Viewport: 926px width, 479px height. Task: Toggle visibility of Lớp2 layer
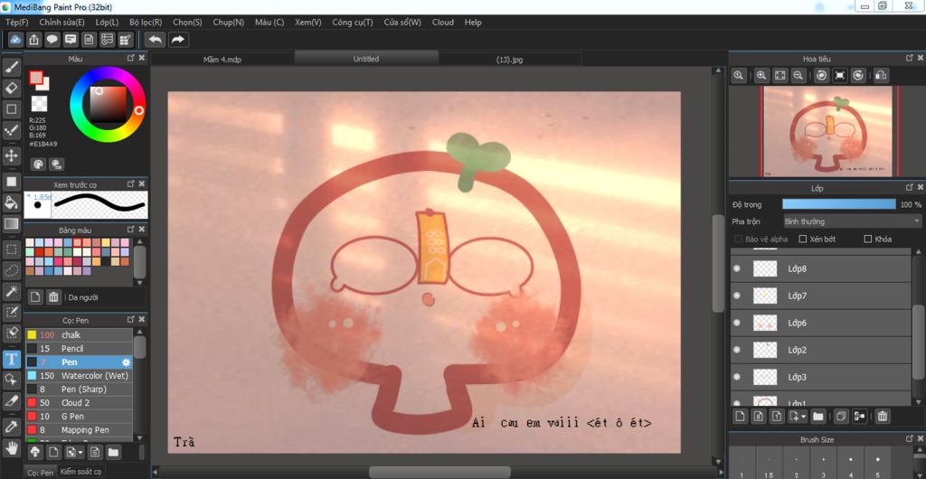pos(736,350)
